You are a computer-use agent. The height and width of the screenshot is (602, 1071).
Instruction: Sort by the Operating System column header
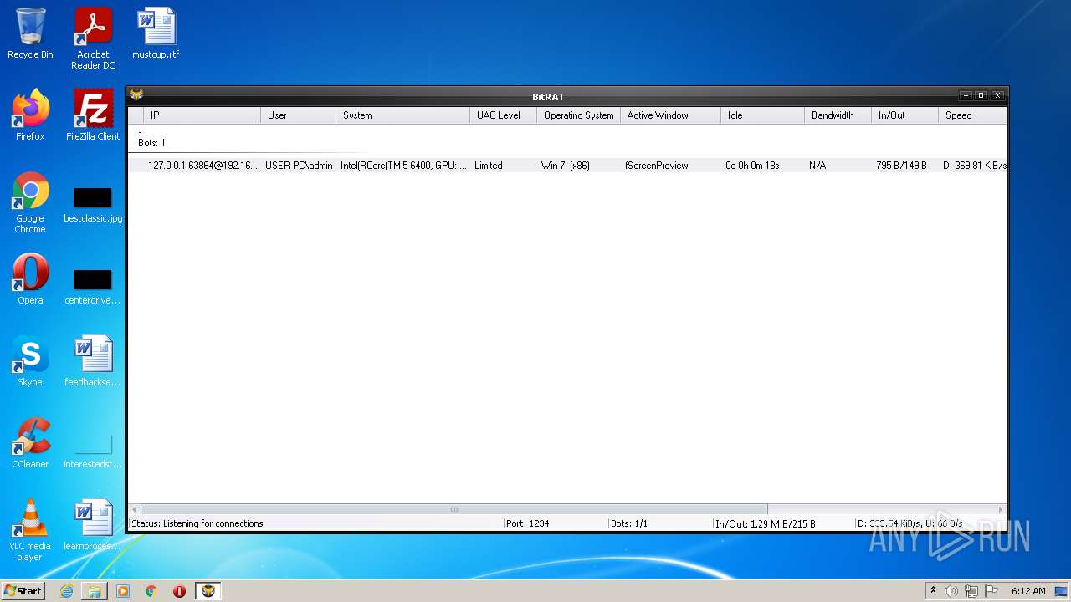coord(579,115)
